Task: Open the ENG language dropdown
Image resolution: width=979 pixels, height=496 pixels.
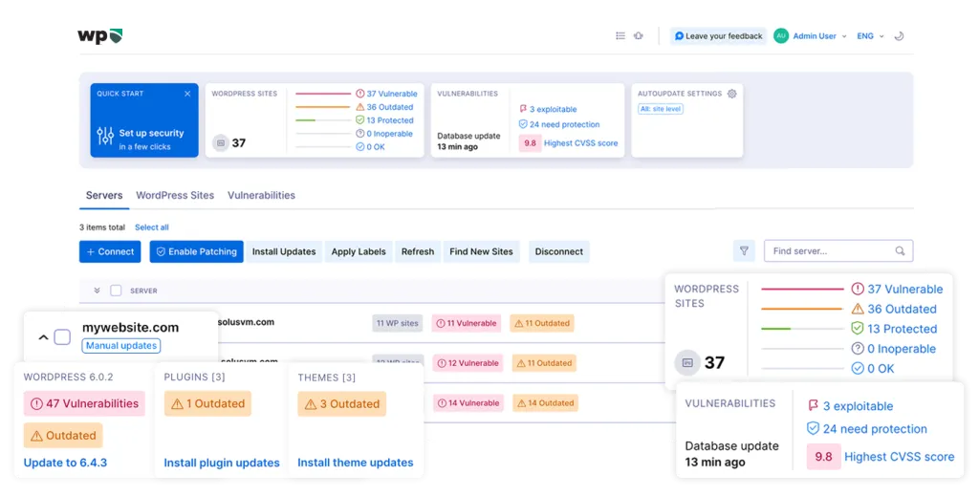Action: [x=870, y=36]
